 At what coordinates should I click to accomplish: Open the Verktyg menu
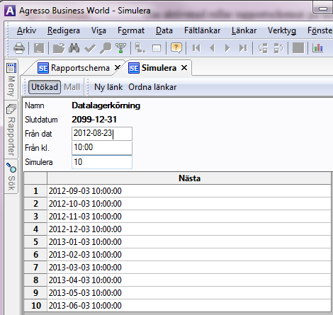(x=282, y=30)
